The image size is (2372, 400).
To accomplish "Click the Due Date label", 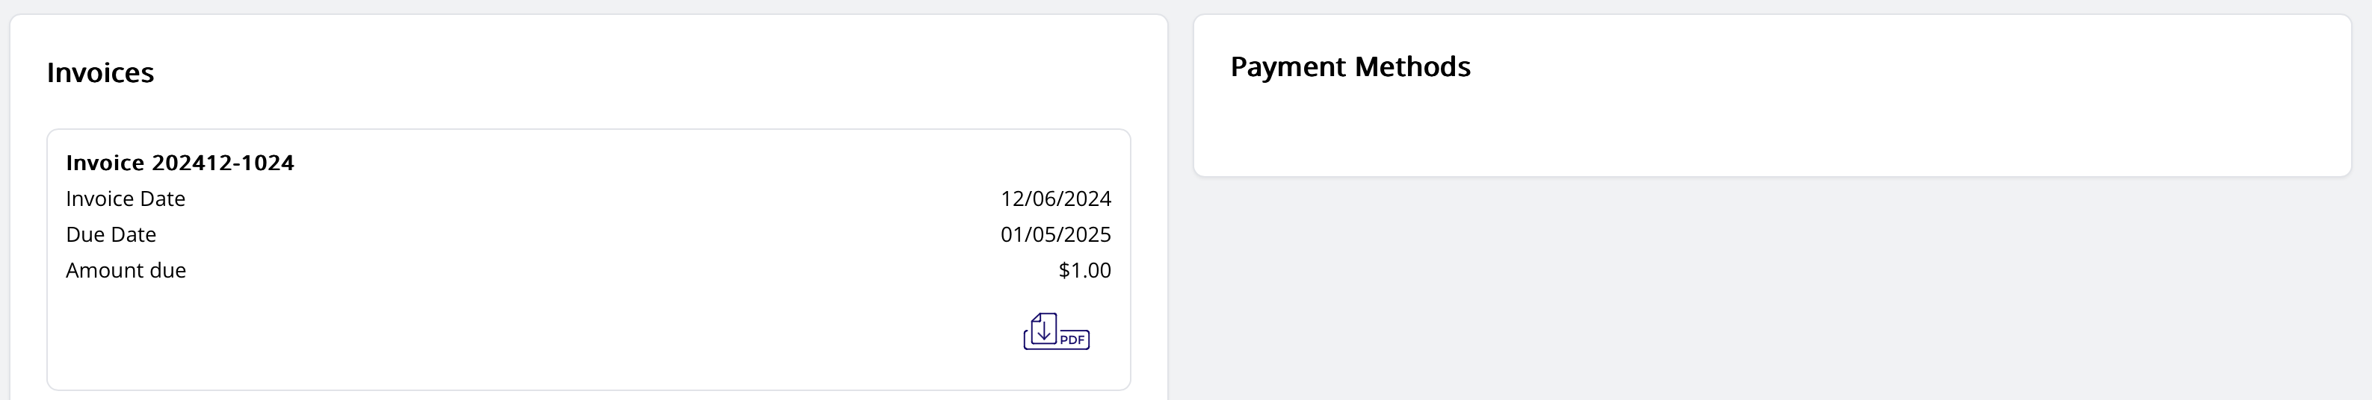I will point(111,234).
